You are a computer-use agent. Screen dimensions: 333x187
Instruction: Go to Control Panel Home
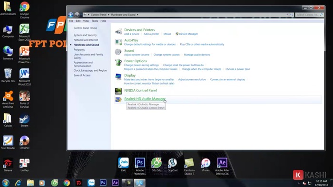coord(85,28)
